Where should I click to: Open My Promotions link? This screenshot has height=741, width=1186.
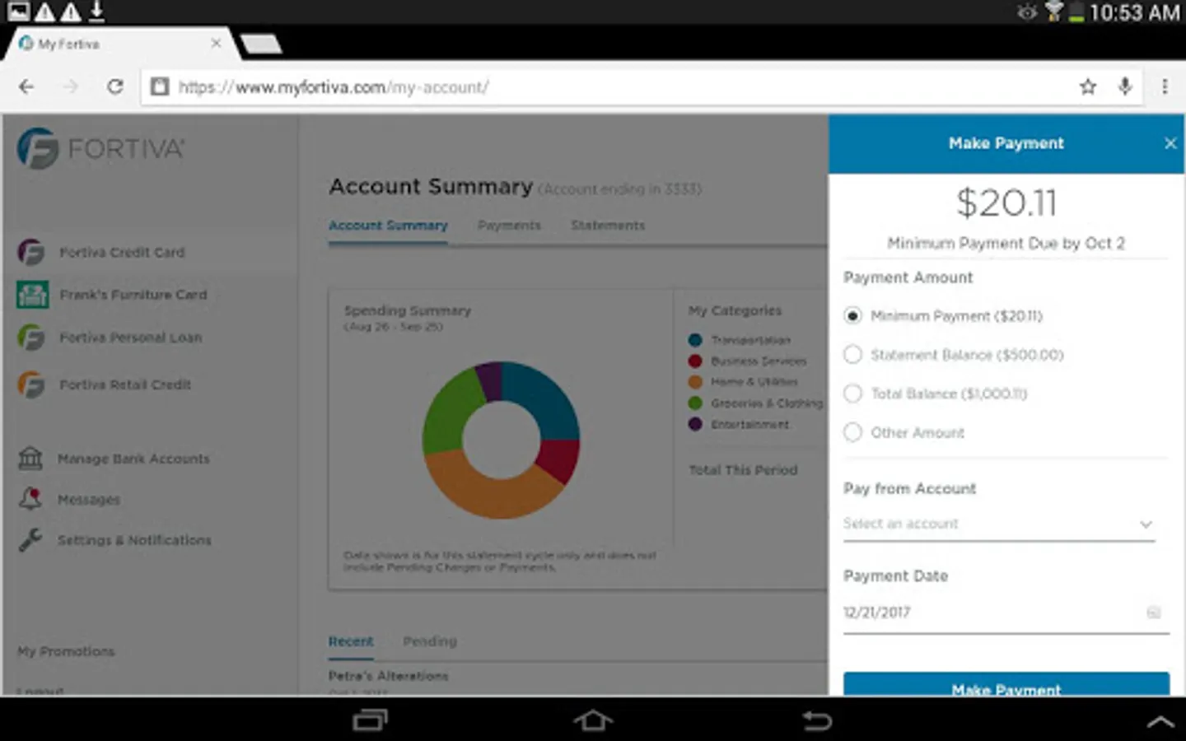pos(66,651)
